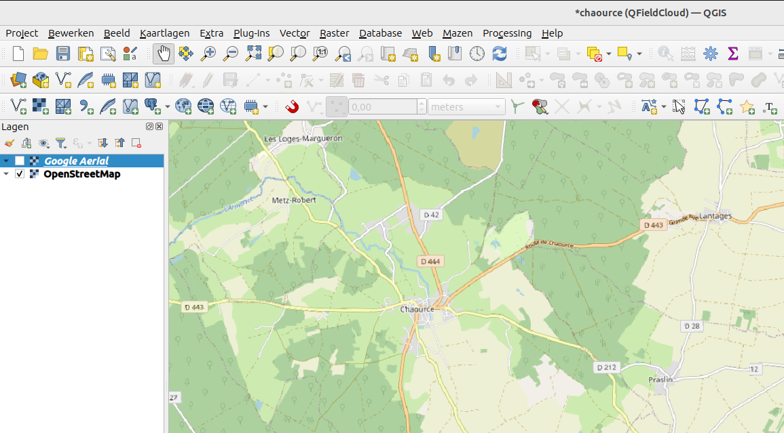
Task: Uncheck the OpenStreetMap layer visibility
Action: [20, 174]
